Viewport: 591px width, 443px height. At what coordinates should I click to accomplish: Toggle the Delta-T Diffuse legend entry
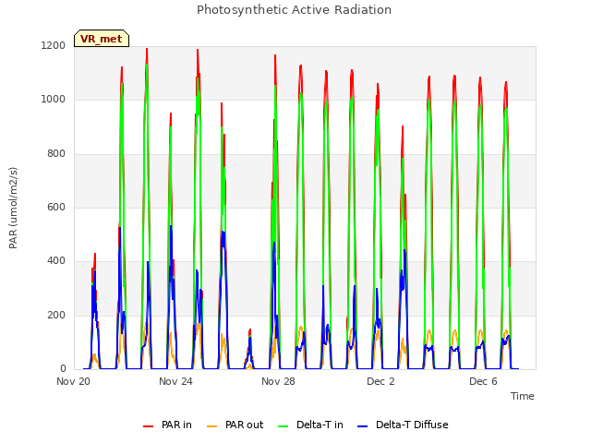[x=403, y=425]
